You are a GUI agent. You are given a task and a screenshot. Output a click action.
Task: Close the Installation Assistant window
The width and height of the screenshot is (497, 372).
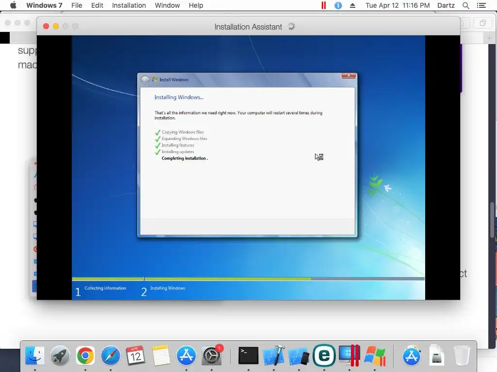tap(46, 26)
